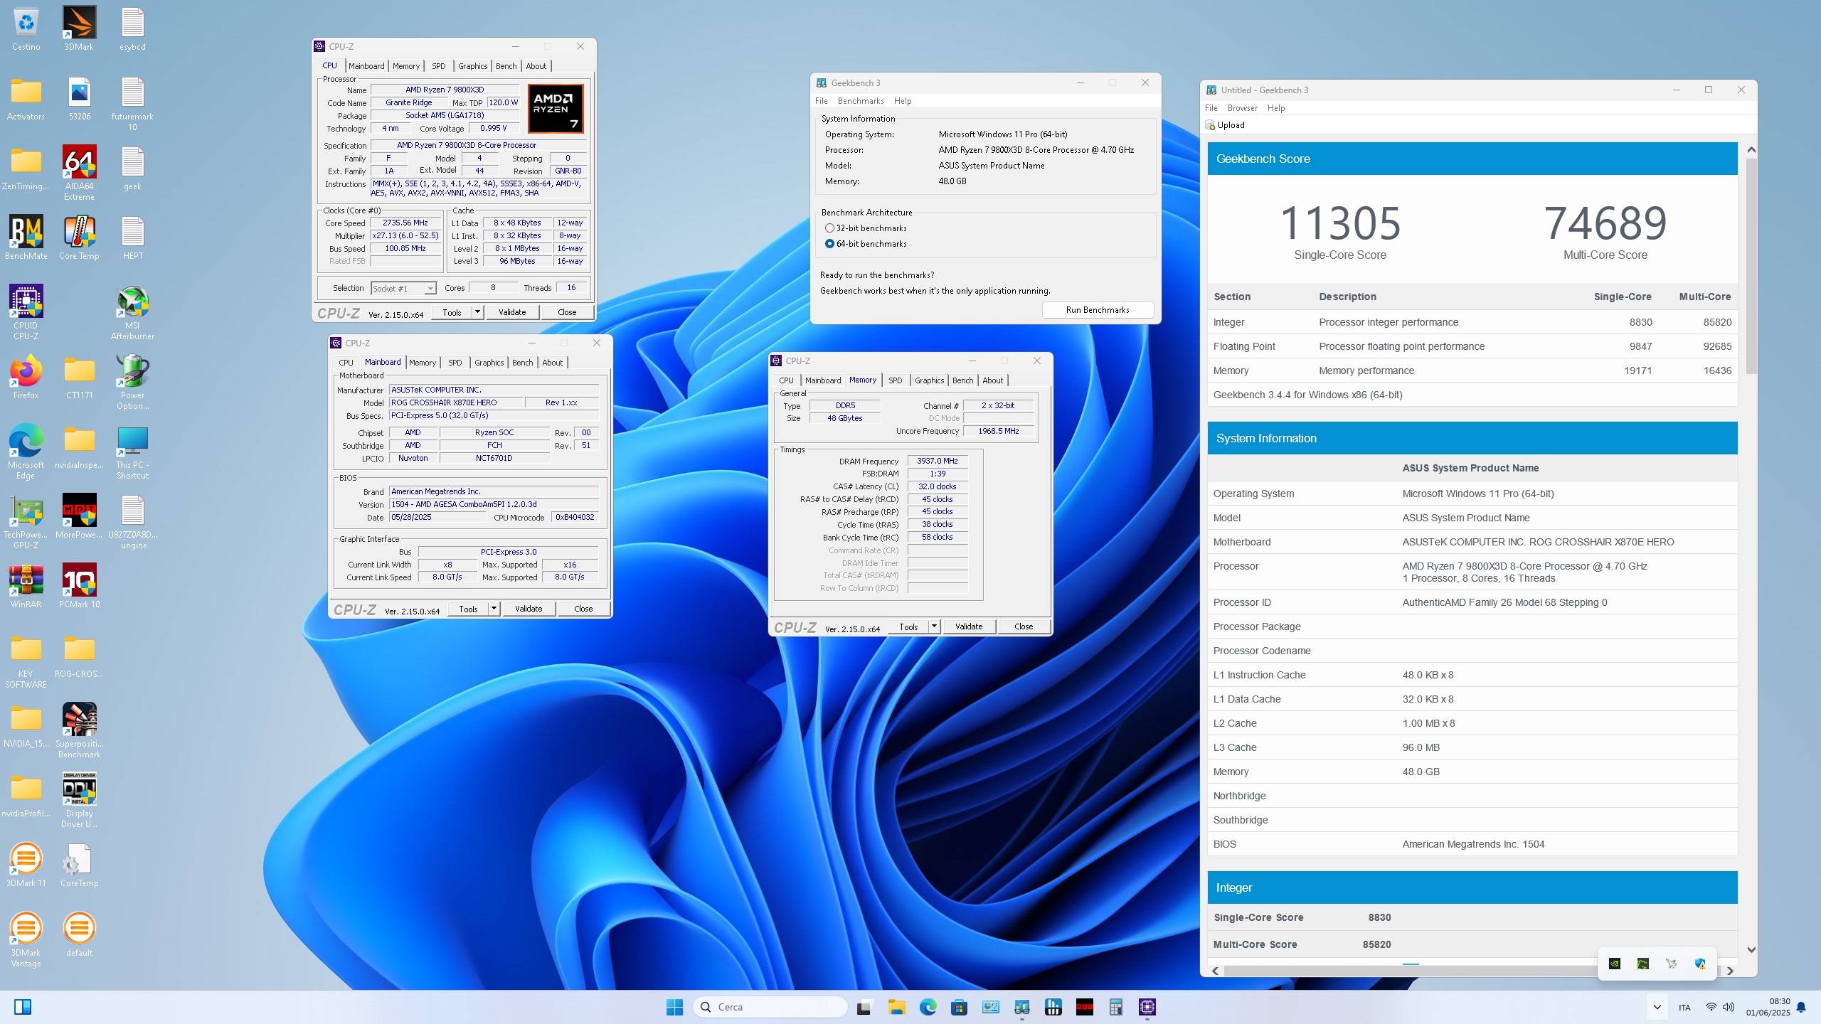
Task: Open Help menu in Geekbench results window
Action: [x=1276, y=108]
